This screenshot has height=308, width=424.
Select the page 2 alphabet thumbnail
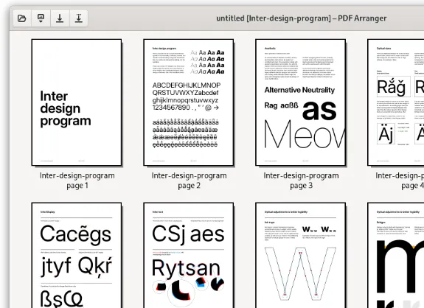click(189, 102)
